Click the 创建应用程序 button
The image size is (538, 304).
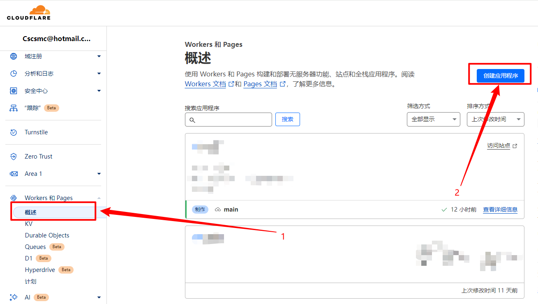[x=500, y=76]
